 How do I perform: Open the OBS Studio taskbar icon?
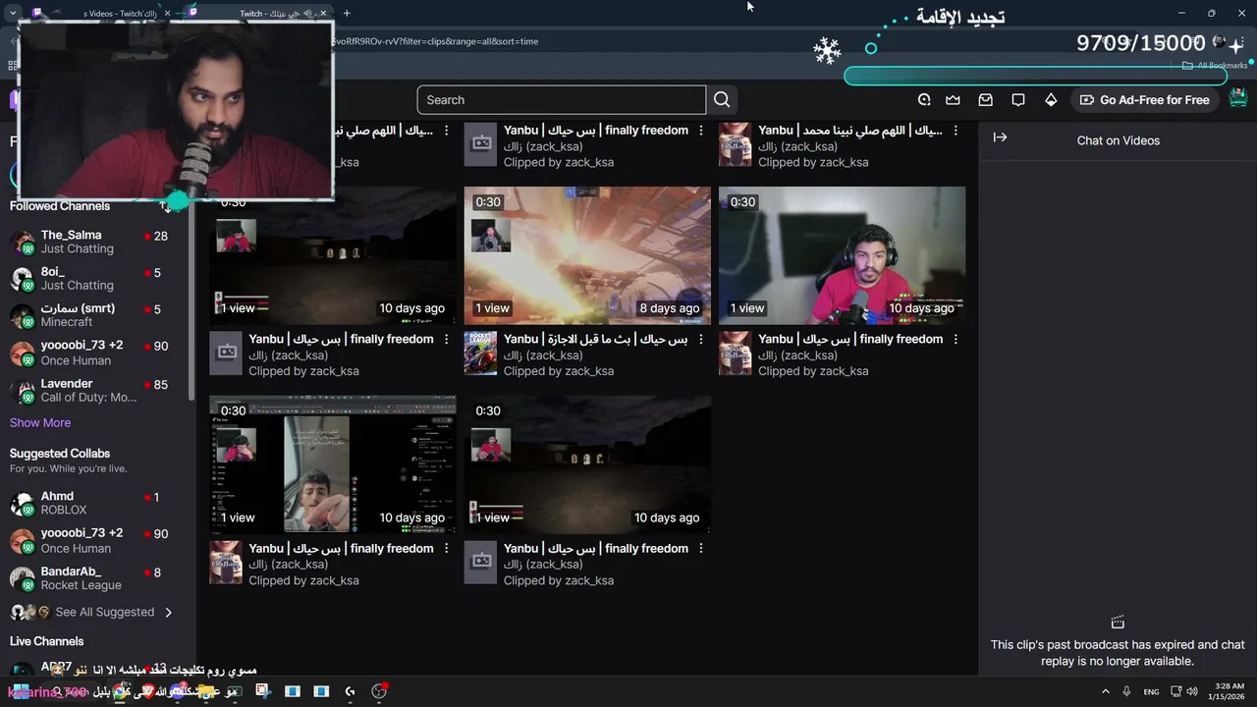pos(379,691)
